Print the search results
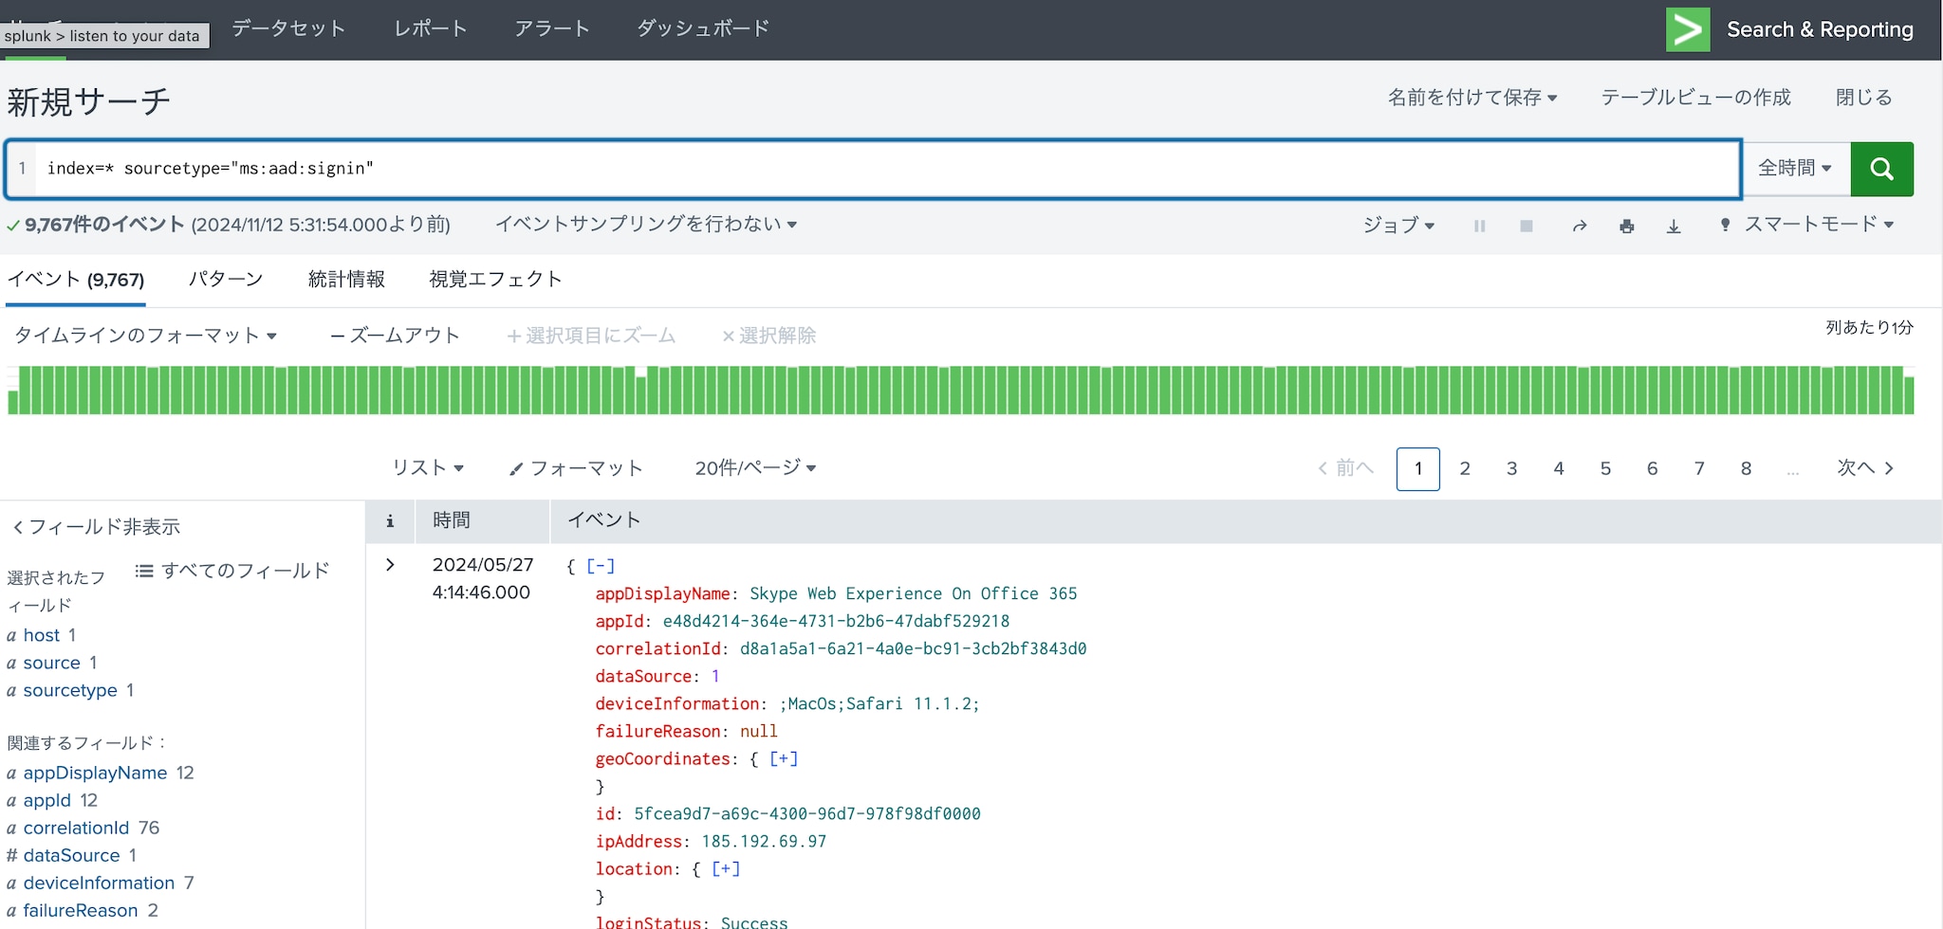The width and height of the screenshot is (1943, 929). click(x=1627, y=226)
